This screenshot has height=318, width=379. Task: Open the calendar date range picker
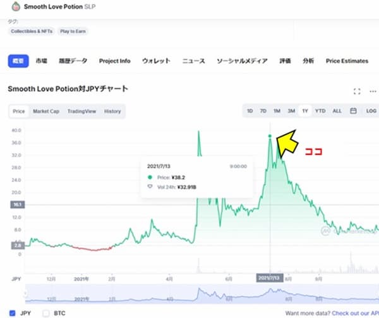pos(353,111)
